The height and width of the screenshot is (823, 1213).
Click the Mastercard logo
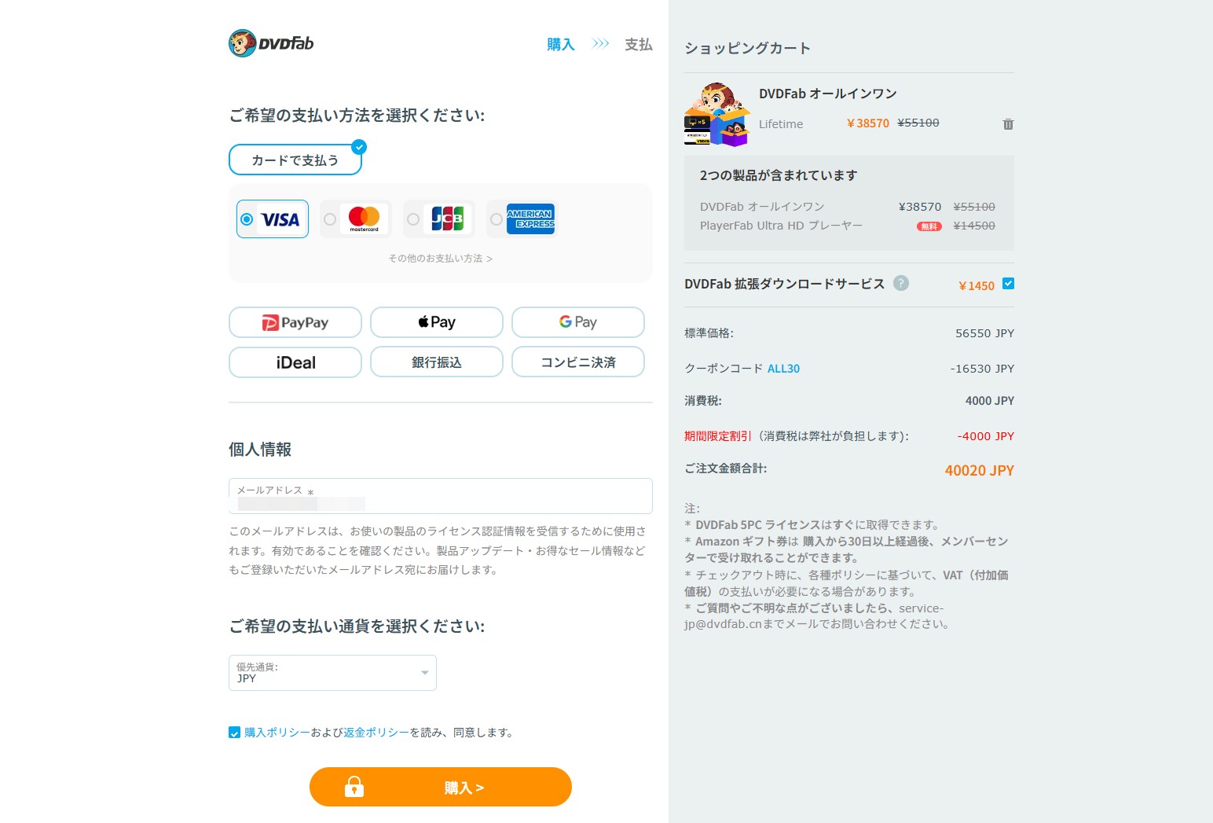click(x=364, y=219)
